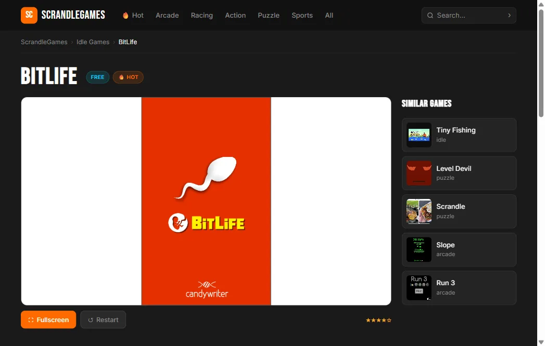This screenshot has height=346, width=545.
Task: Open Scrandle game thumbnail
Action: tap(419, 211)
